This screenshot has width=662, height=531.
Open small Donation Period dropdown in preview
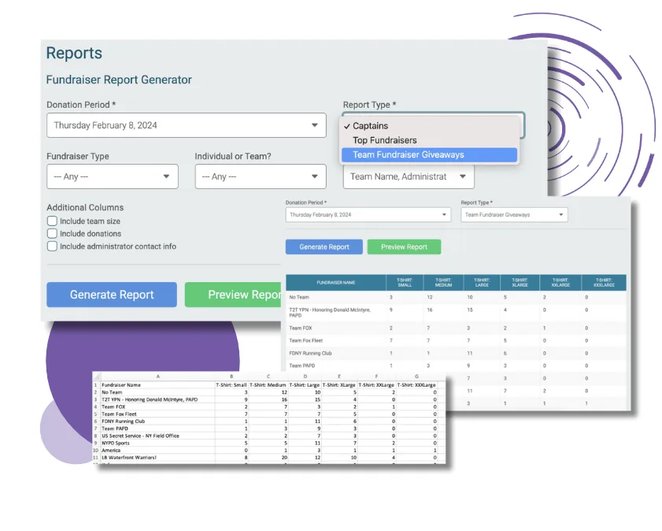tap(367, 214)
